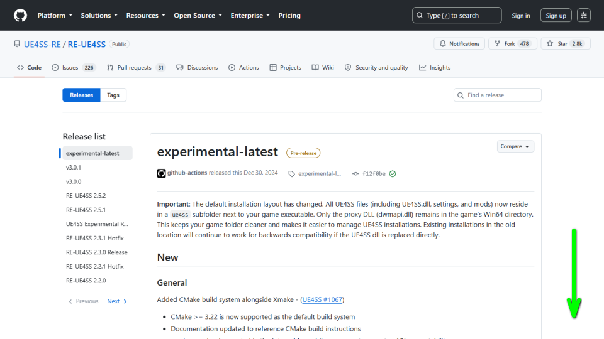Switch to the Tags view
Image resolution: width=604 pixels, height=339 pixels.
[113, 95]
